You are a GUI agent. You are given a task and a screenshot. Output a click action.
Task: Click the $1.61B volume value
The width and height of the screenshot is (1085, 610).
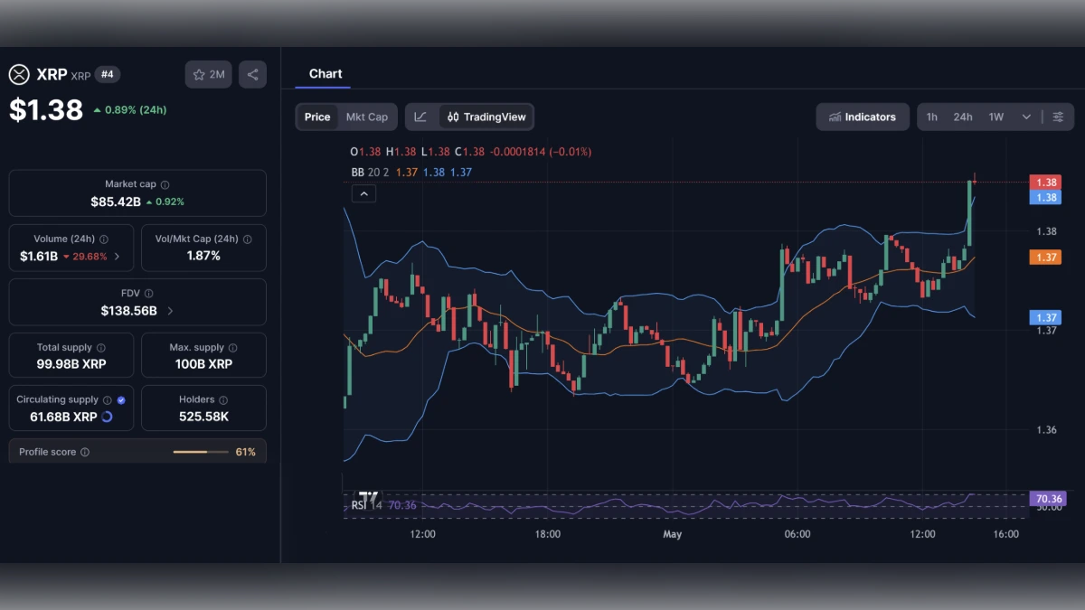coord(39,257)
